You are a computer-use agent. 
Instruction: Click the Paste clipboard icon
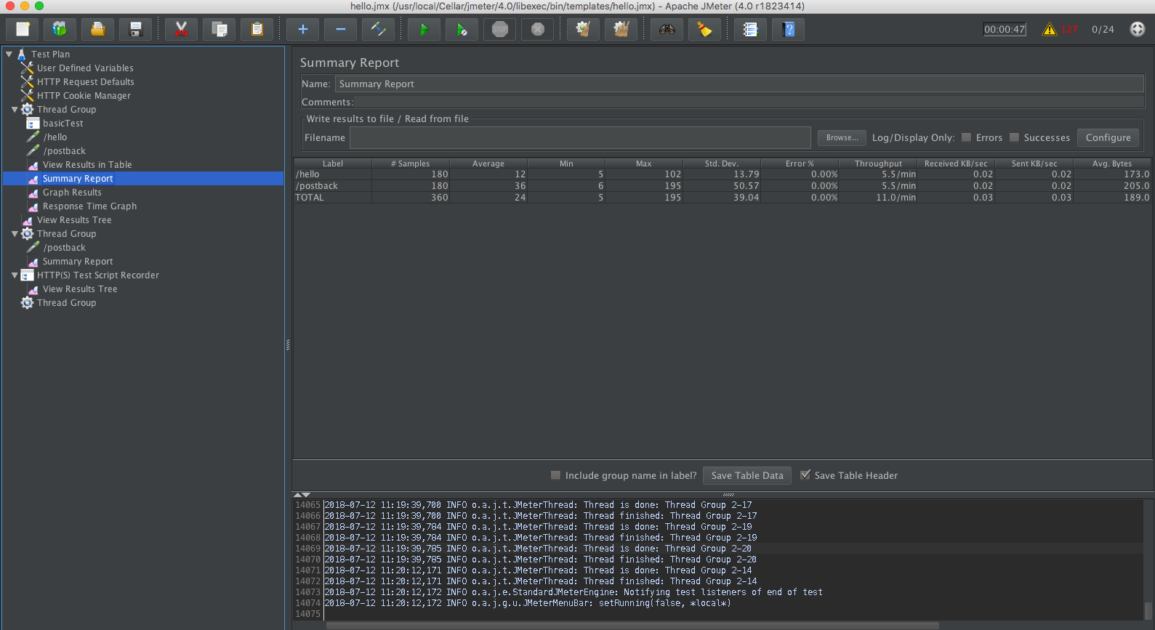click(x=257, y=29)
